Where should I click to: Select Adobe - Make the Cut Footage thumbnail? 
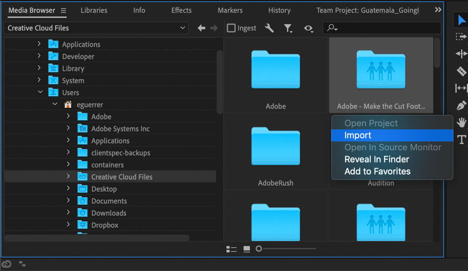click(381, 75)
